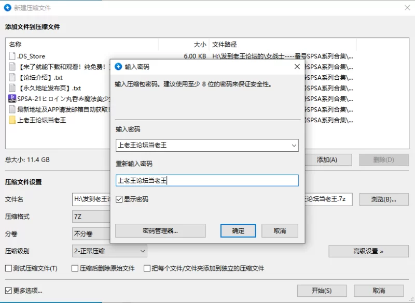Select the 上老王论坛当老王 folder icon
This screenshot has height=303, width=415.
(12, 120)
